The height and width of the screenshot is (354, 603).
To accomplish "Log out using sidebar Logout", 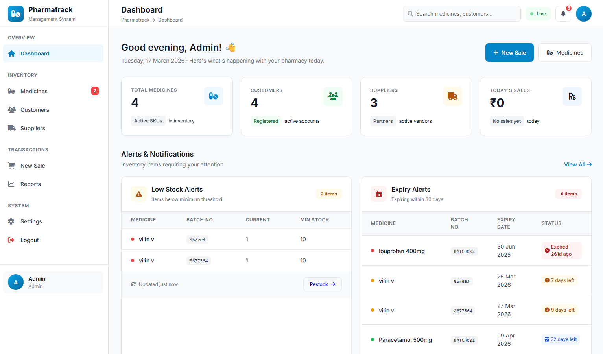I will pyautogui.click(x=30, y=240).
